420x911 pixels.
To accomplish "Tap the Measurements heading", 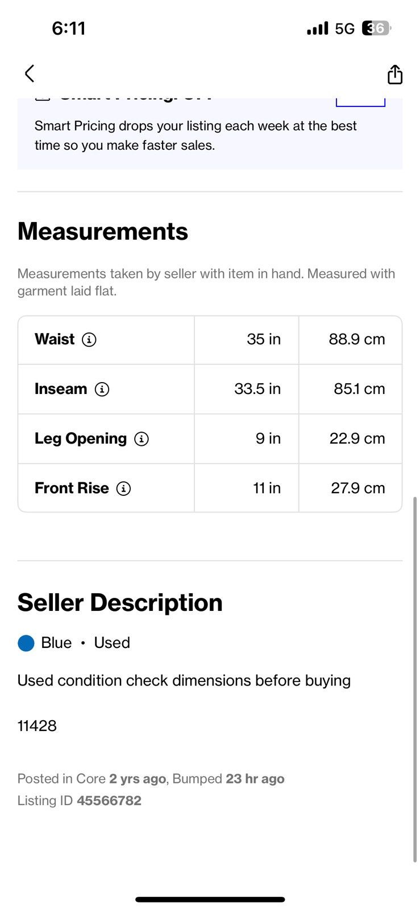I will (103, 232).
